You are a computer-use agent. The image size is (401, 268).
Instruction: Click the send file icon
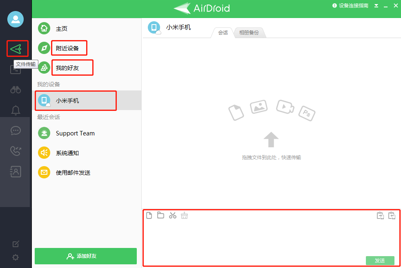coord(149,216)
